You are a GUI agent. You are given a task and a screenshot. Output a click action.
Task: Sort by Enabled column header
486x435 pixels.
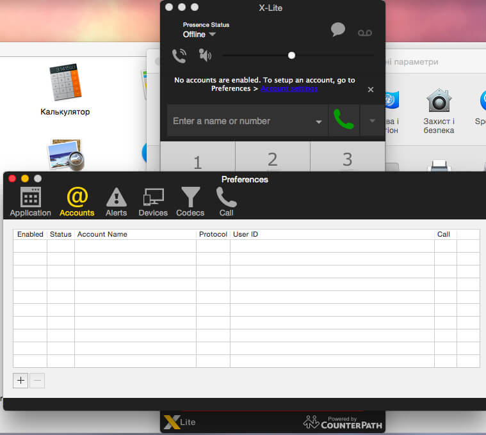[x=30, y=234]
